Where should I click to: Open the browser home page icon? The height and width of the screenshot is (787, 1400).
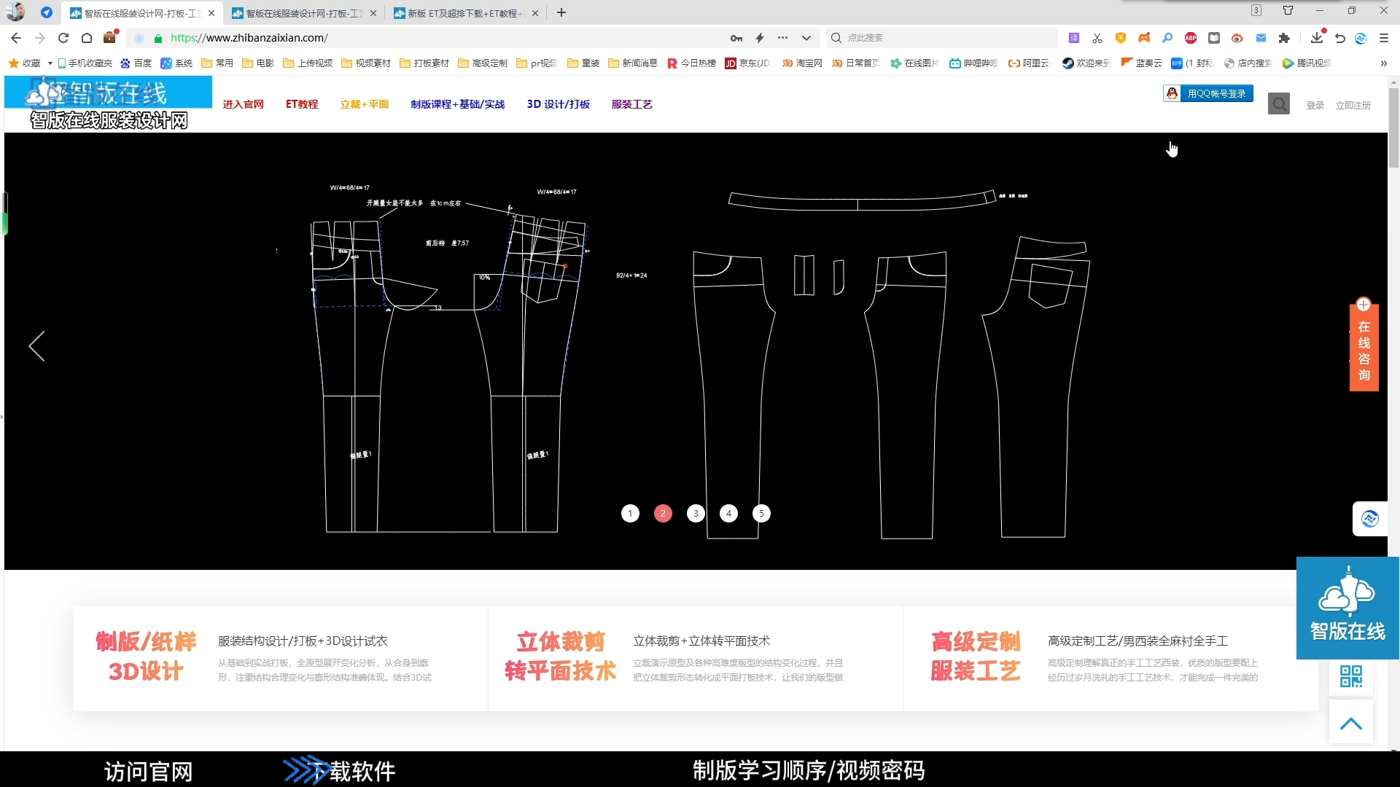(x=87, y=38)
